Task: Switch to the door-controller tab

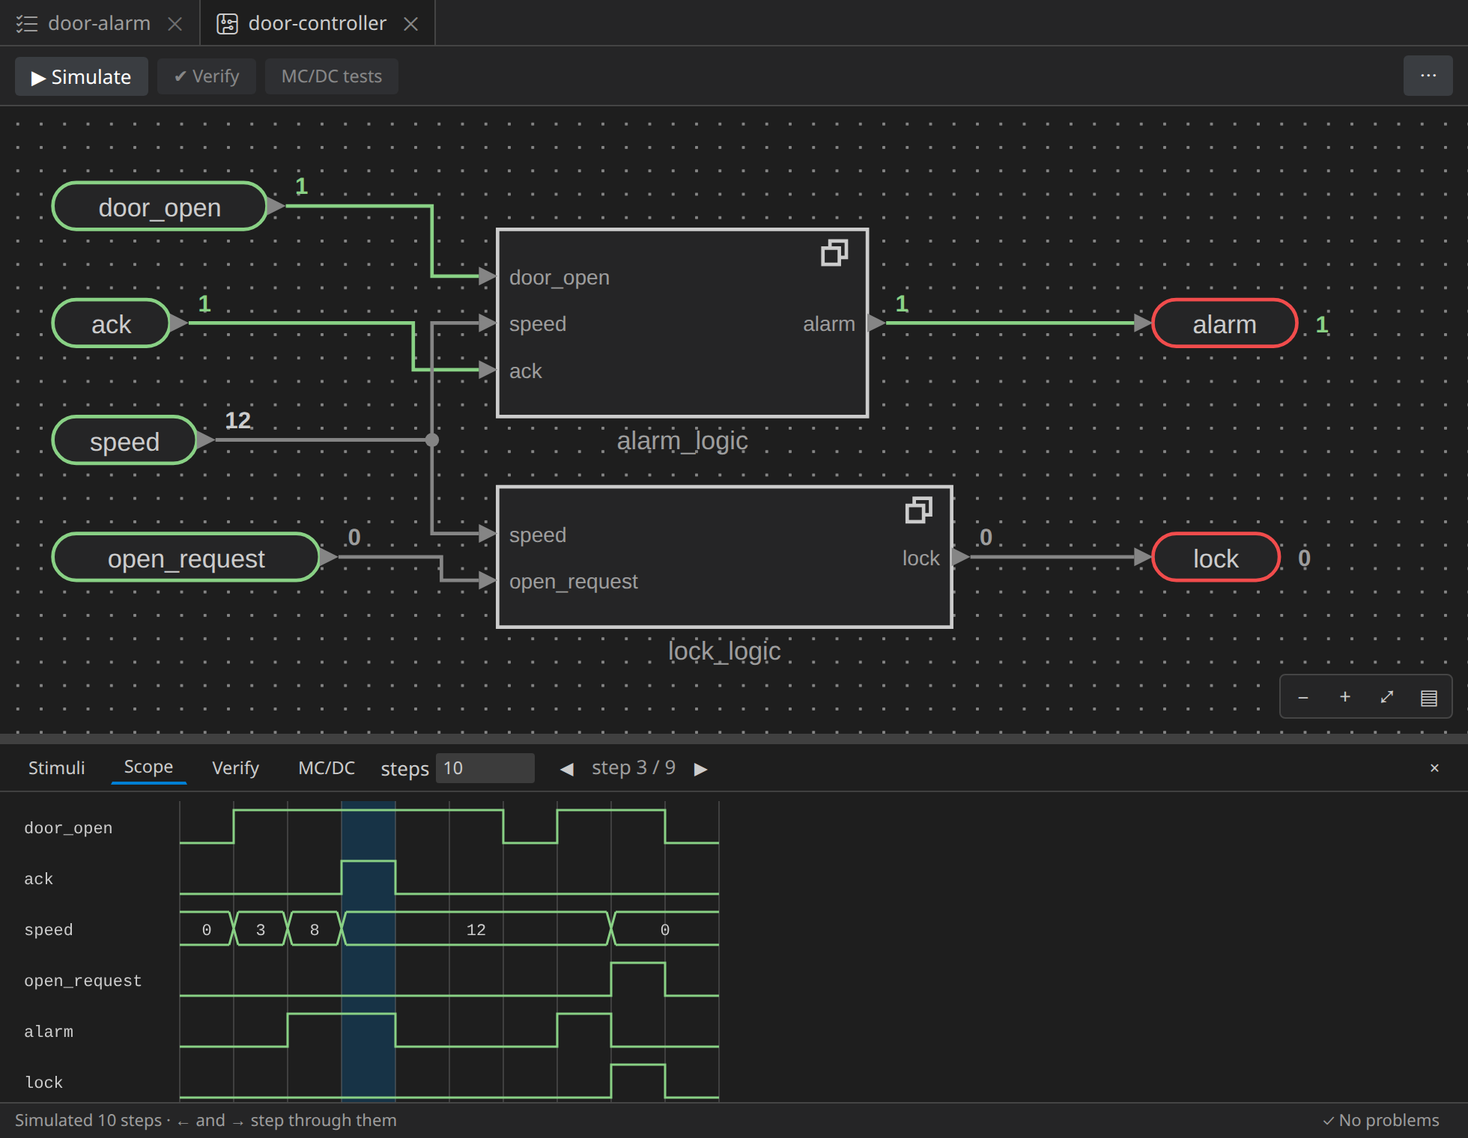Action: (x=318, y=23)
